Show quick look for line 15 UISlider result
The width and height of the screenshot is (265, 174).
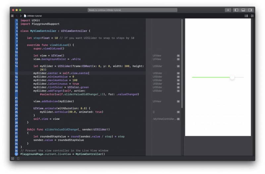coord(178,73)
